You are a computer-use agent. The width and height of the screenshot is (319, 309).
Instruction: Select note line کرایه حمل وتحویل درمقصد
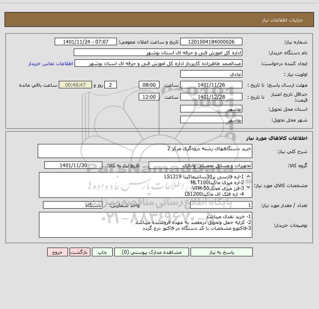193,222
